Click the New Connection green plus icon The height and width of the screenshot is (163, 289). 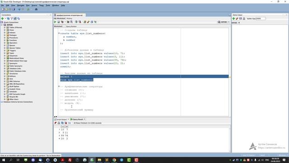click(2, 19)
